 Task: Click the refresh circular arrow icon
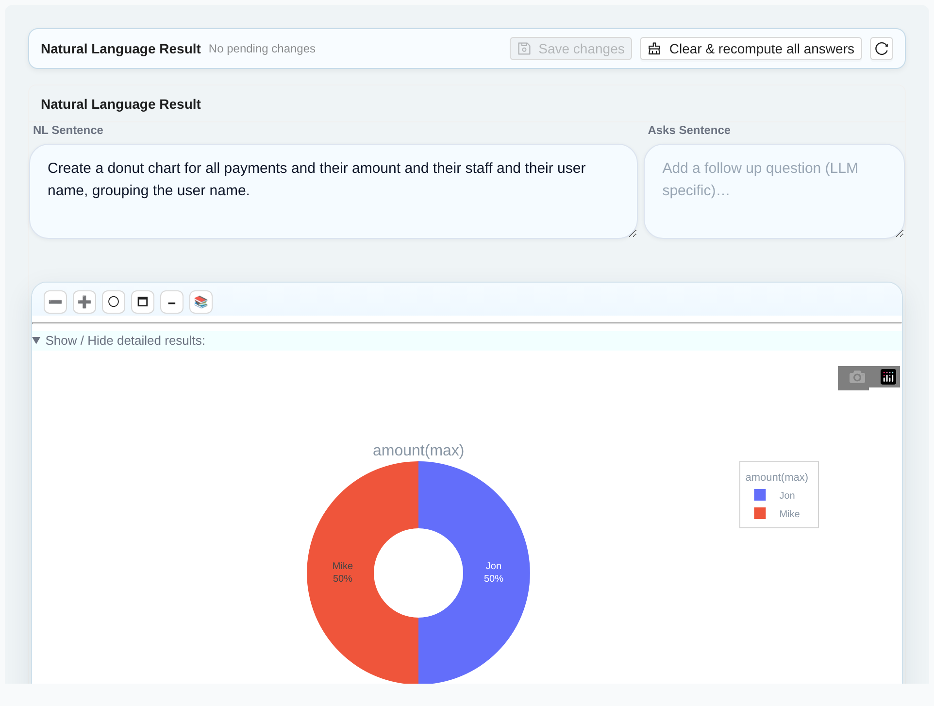(x=882, y=49)
